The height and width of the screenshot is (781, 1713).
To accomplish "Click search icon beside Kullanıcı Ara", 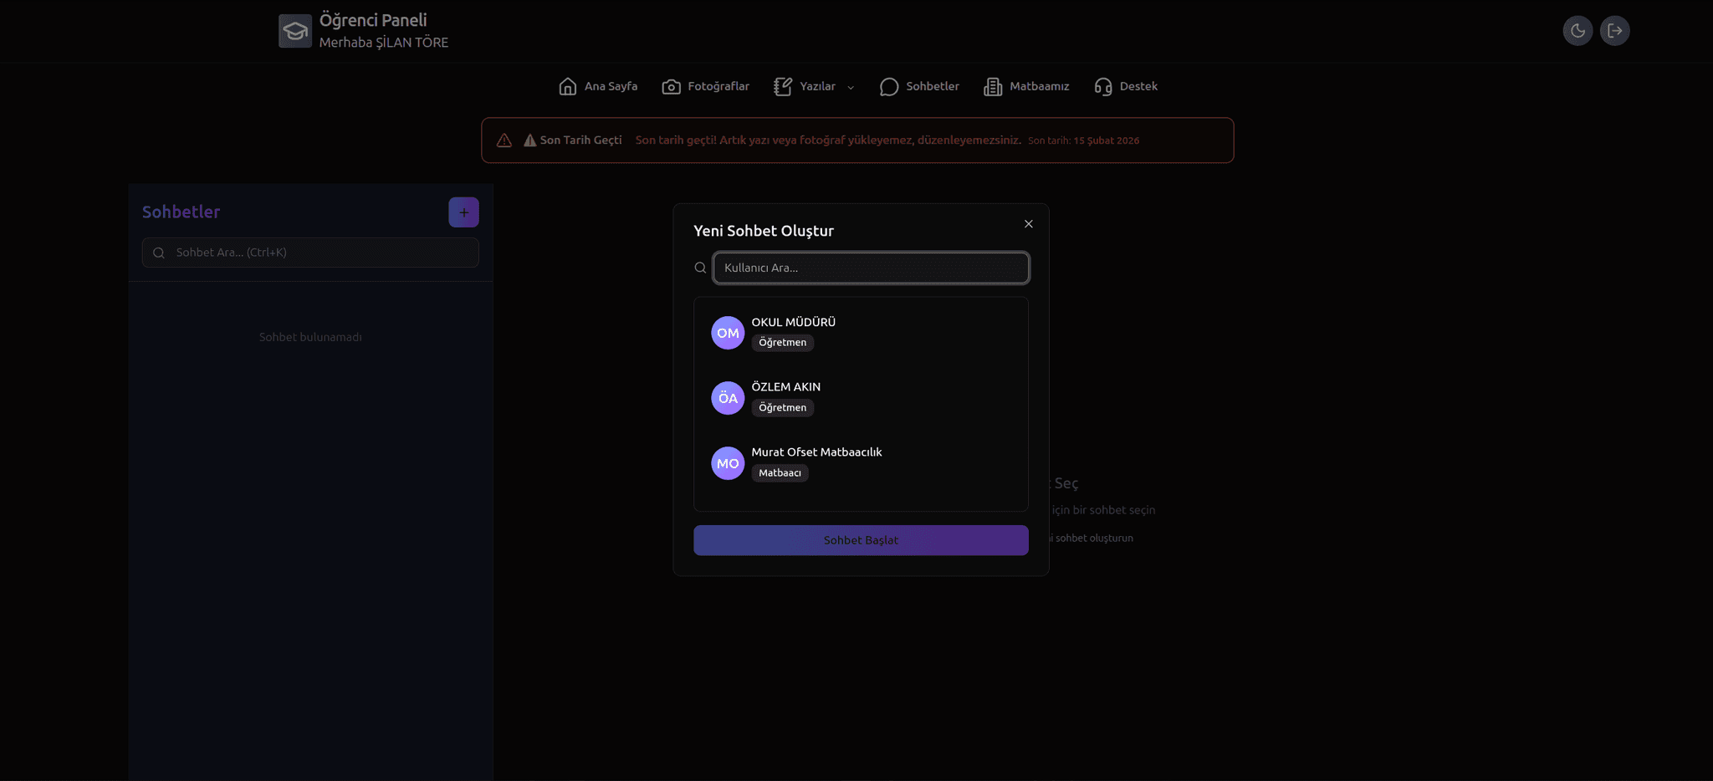I will [700, 268].
